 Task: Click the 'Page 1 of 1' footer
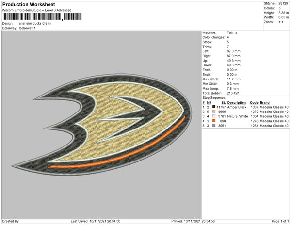pos(280,221)
